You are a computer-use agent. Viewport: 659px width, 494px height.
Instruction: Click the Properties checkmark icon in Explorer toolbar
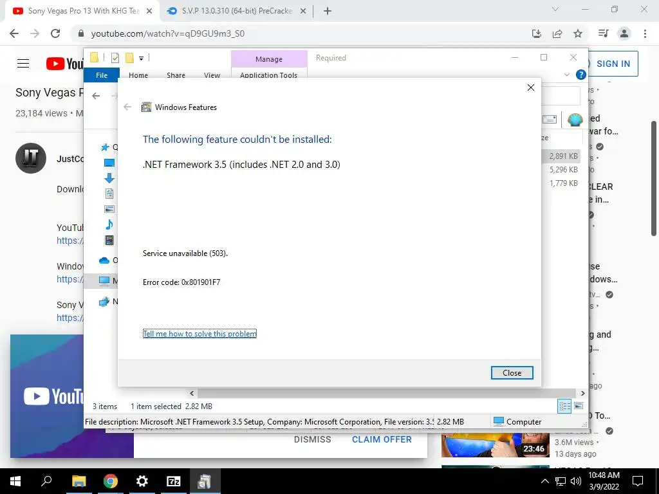pos(115,58)
